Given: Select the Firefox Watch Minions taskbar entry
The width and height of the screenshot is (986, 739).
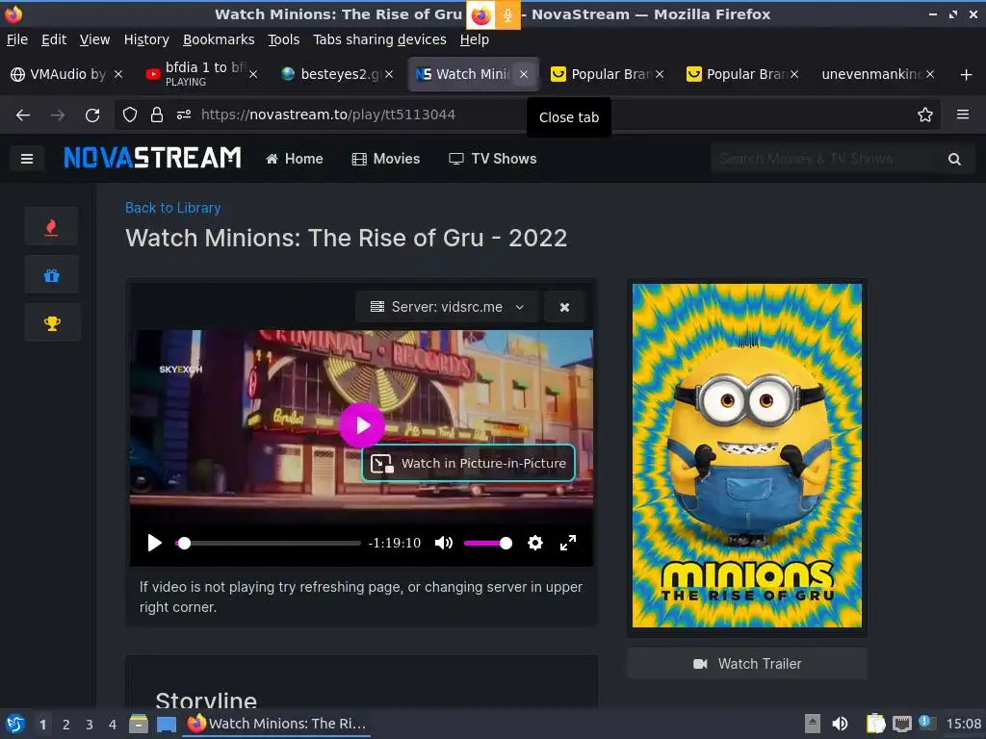Looking at the screenshot, I should (x=276, y=724).
